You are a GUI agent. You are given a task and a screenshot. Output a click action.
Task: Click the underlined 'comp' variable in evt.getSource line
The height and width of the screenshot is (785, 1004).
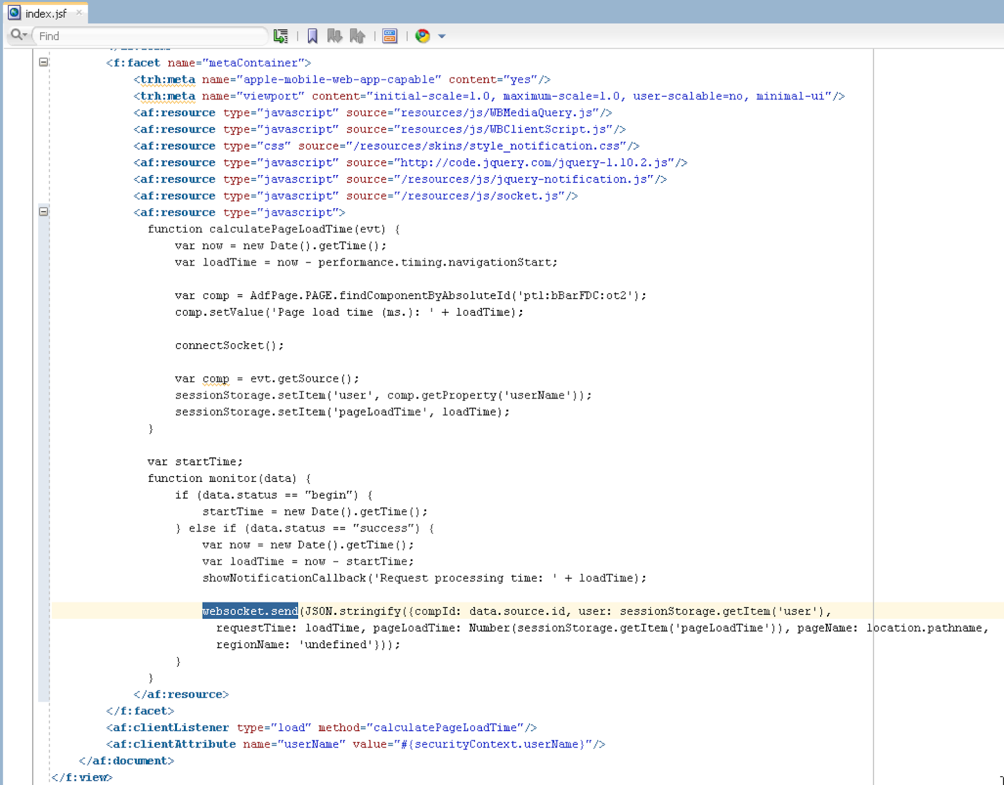pos(216,379)
